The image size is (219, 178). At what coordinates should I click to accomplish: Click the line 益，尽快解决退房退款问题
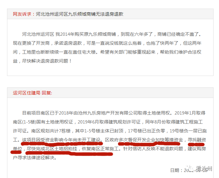point(42,61)
